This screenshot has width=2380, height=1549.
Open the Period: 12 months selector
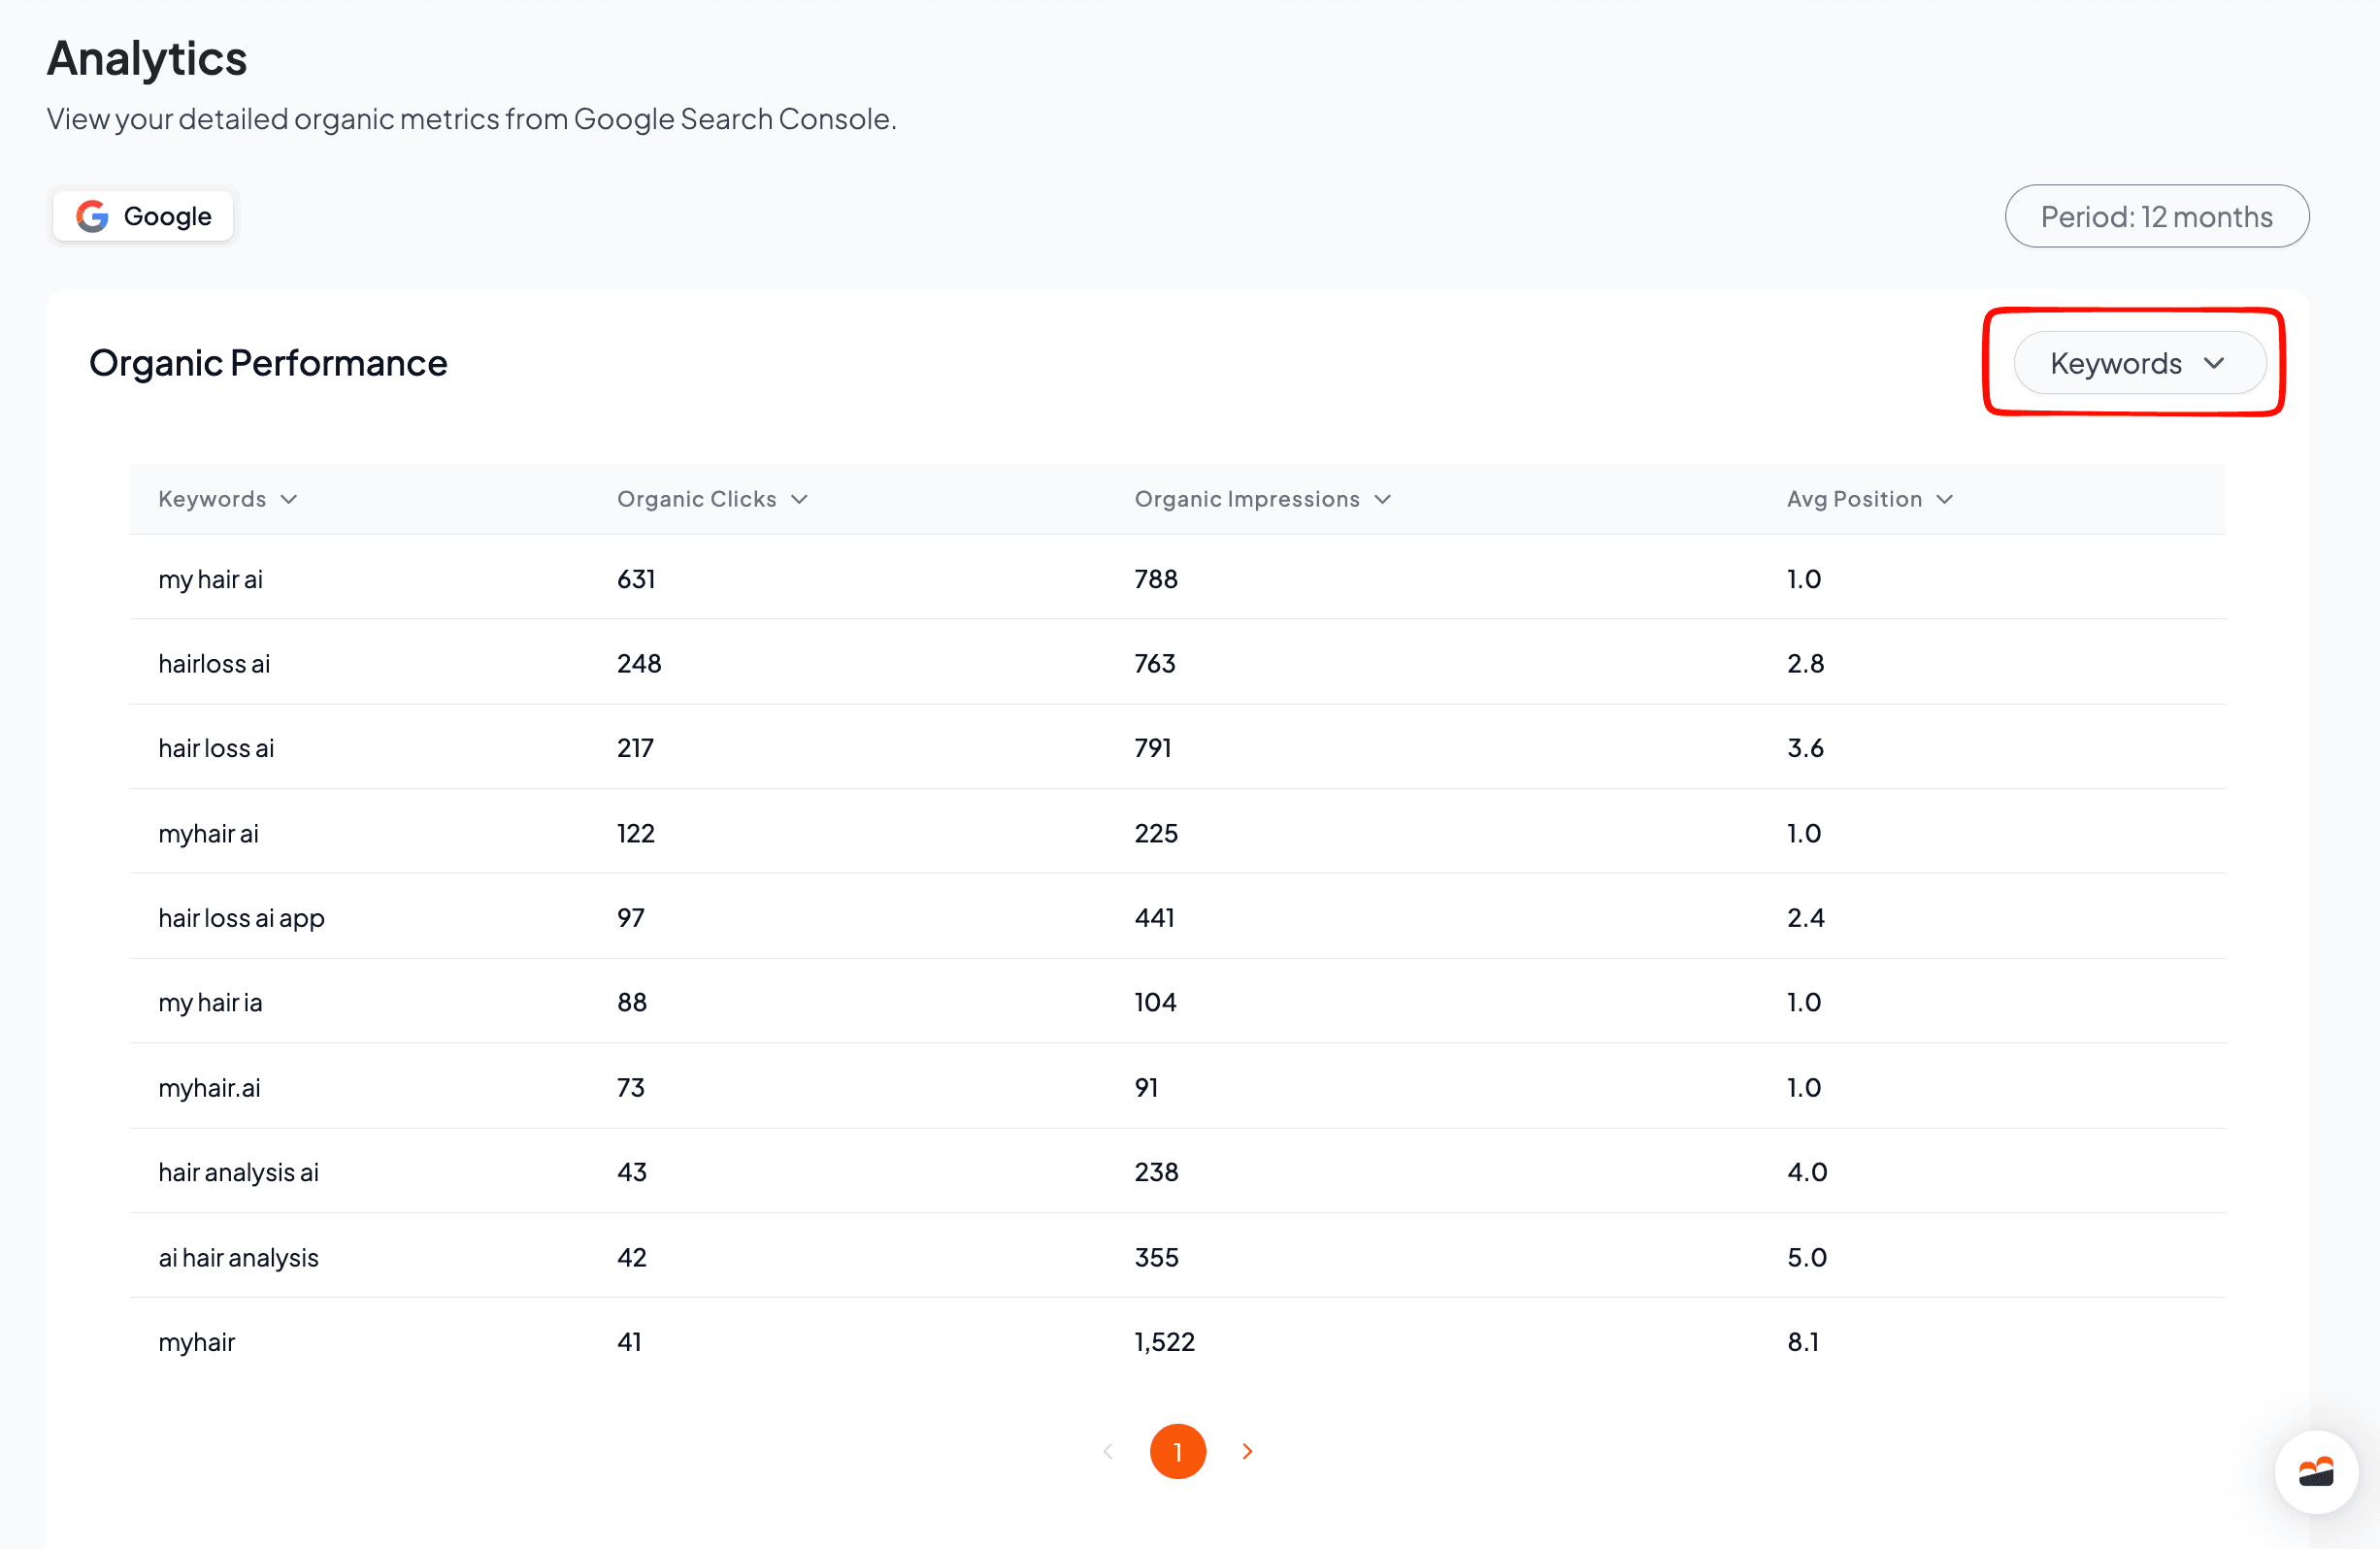coord(2156,216)
